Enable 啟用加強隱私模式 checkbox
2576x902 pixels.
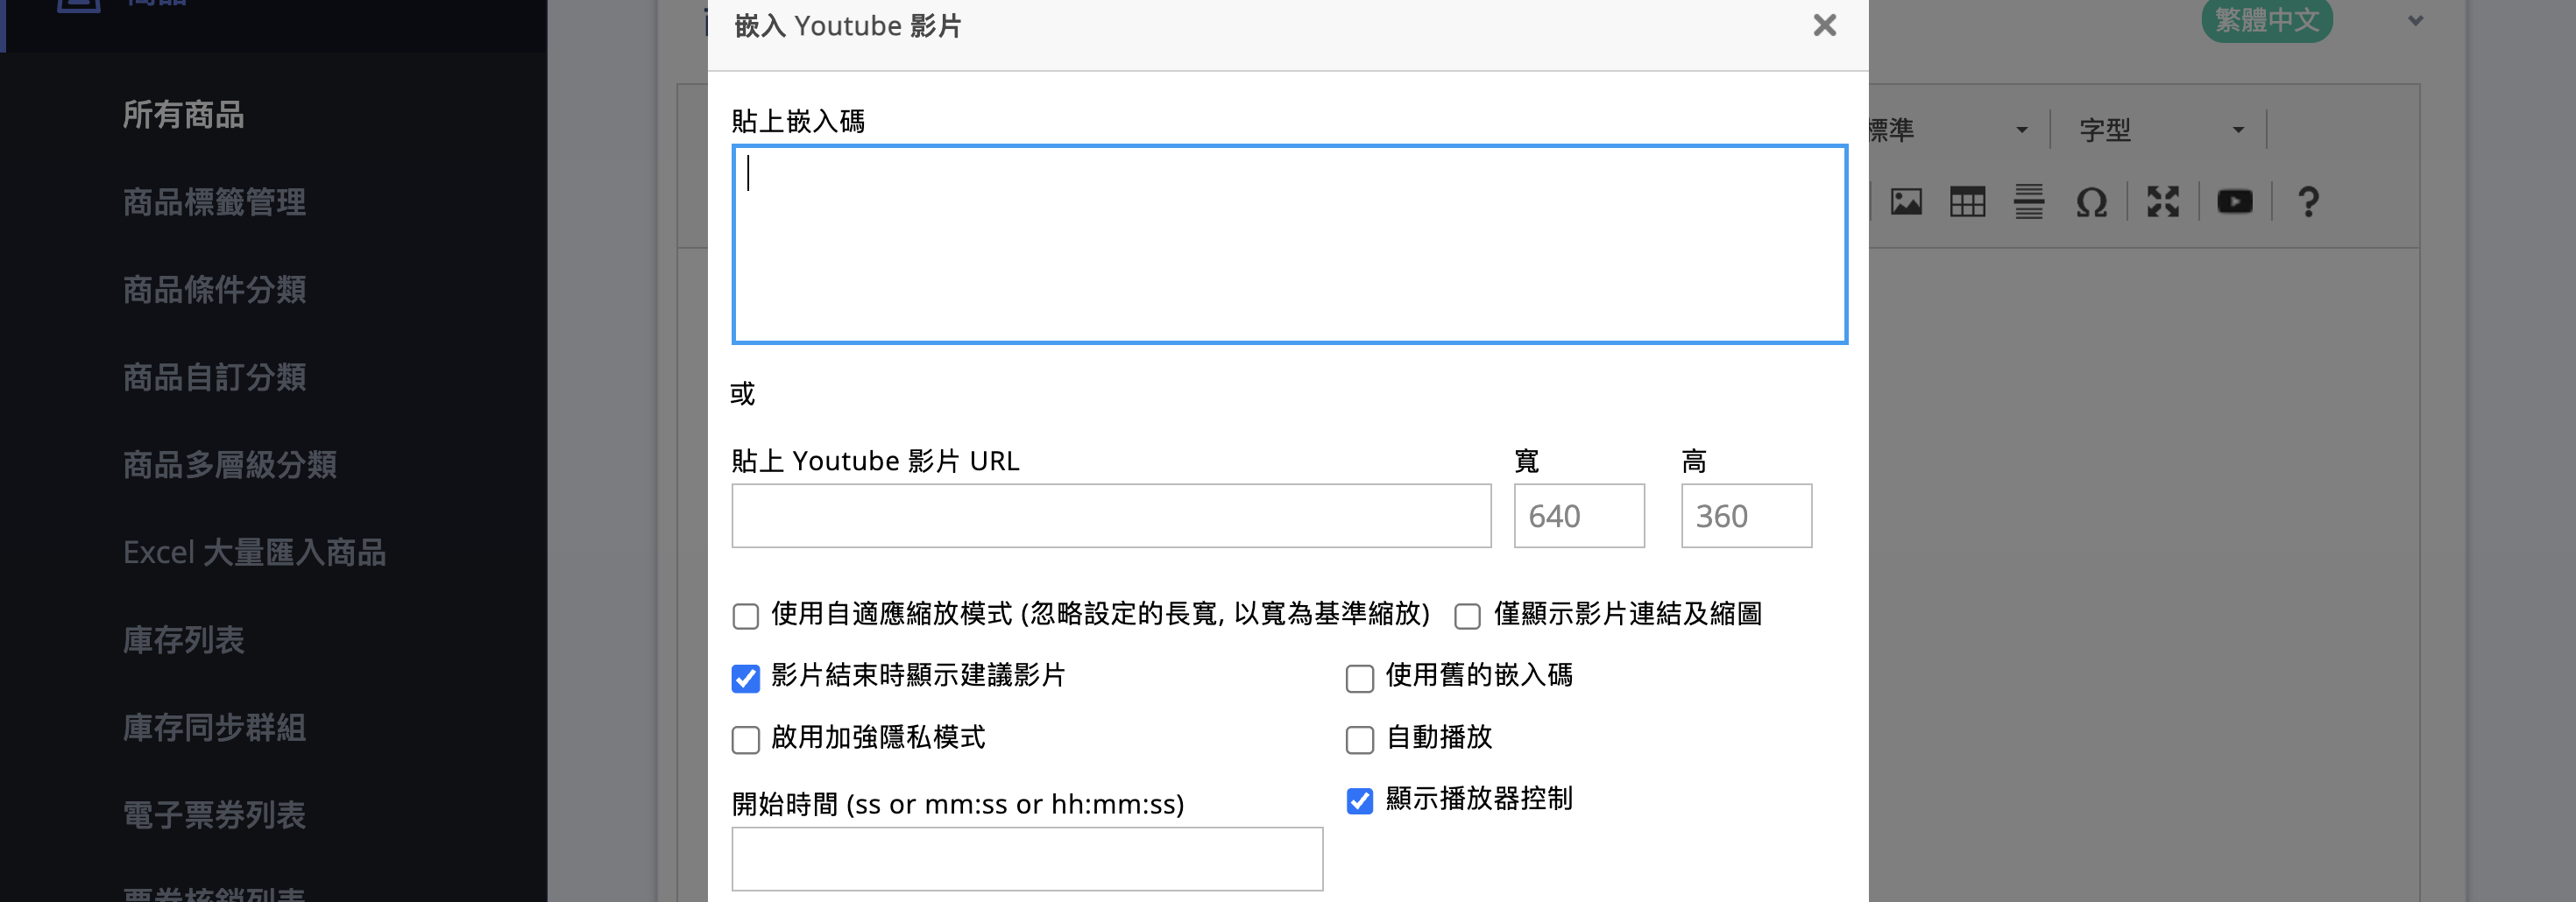tap(746, 740)
